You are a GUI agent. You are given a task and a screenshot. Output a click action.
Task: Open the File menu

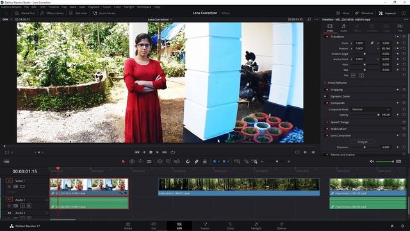tap(26, 7)
